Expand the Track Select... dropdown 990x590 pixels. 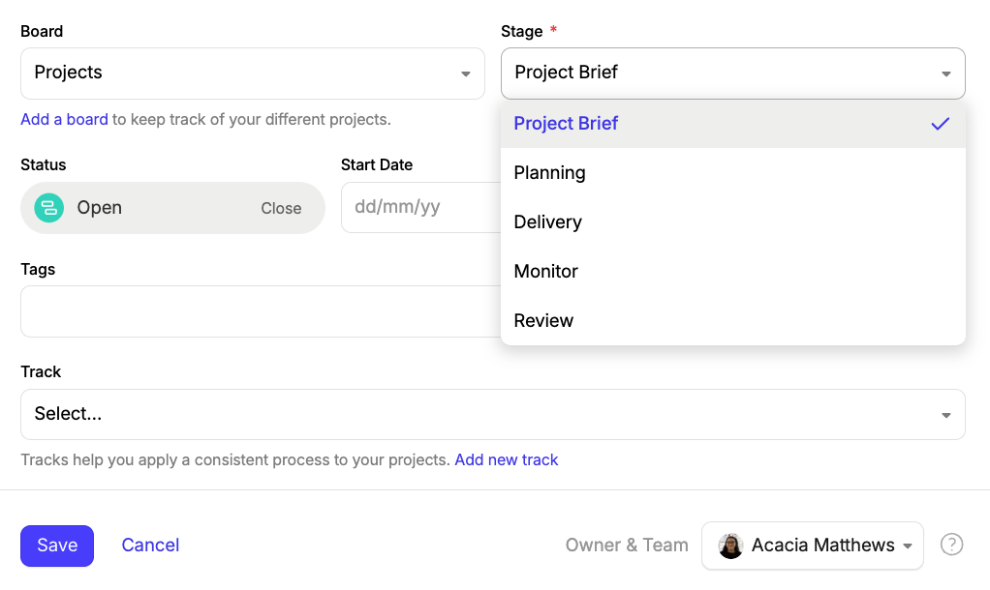tap(492, 414)
